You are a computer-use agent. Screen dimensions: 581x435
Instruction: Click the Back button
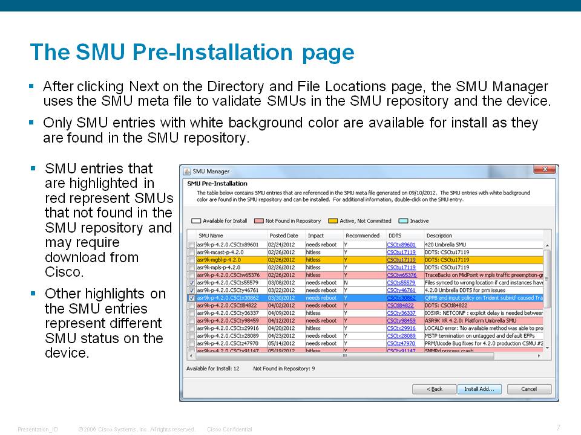click(x=435, y=389)
